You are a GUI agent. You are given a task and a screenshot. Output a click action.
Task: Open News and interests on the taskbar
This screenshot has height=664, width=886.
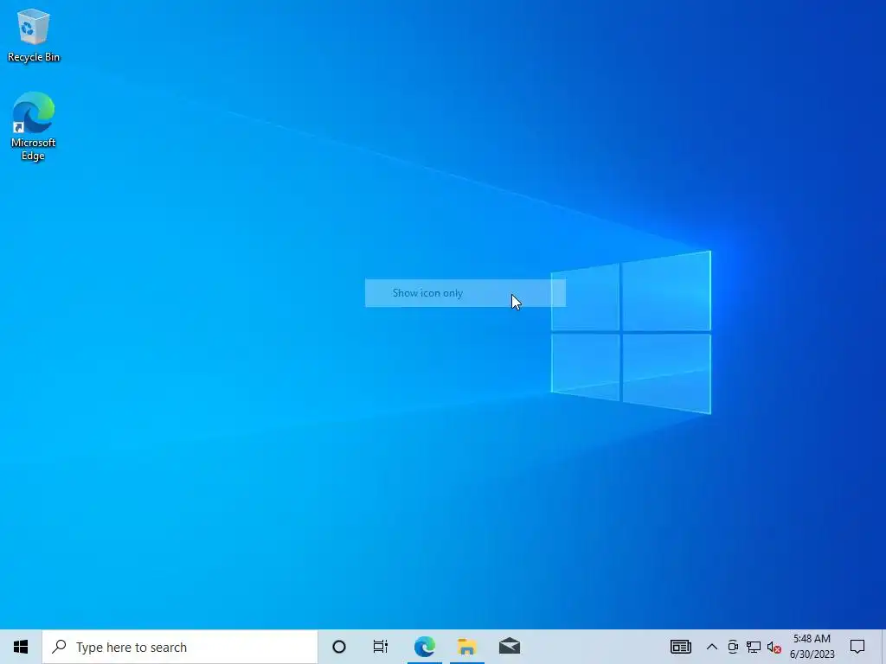coord(681,647)
